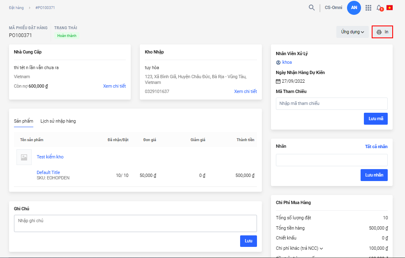The image size is (405, 258).
Task: Click the printer In button
Action: [x=382, y=32]
